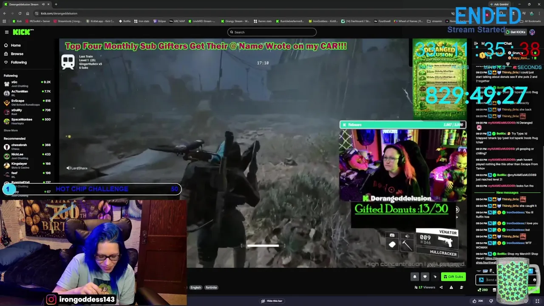Open the Streamloots bookmark
The height and width of the screenshot is (306, 544).
[x=68, y=21]
